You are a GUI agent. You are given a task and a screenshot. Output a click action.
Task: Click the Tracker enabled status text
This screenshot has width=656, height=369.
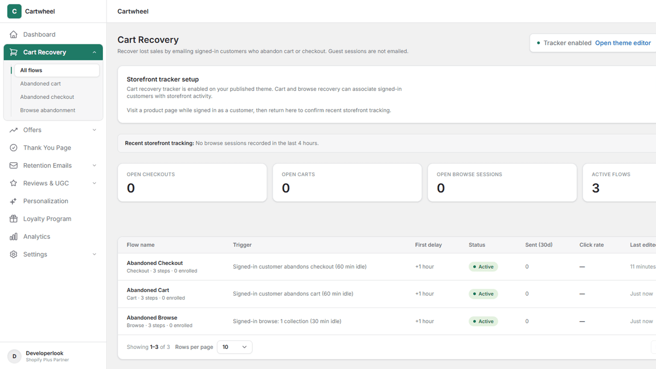[567, 43]
